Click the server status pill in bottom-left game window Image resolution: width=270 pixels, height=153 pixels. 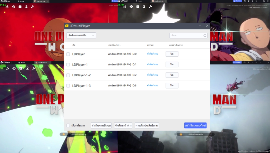[x=79, y=134]
